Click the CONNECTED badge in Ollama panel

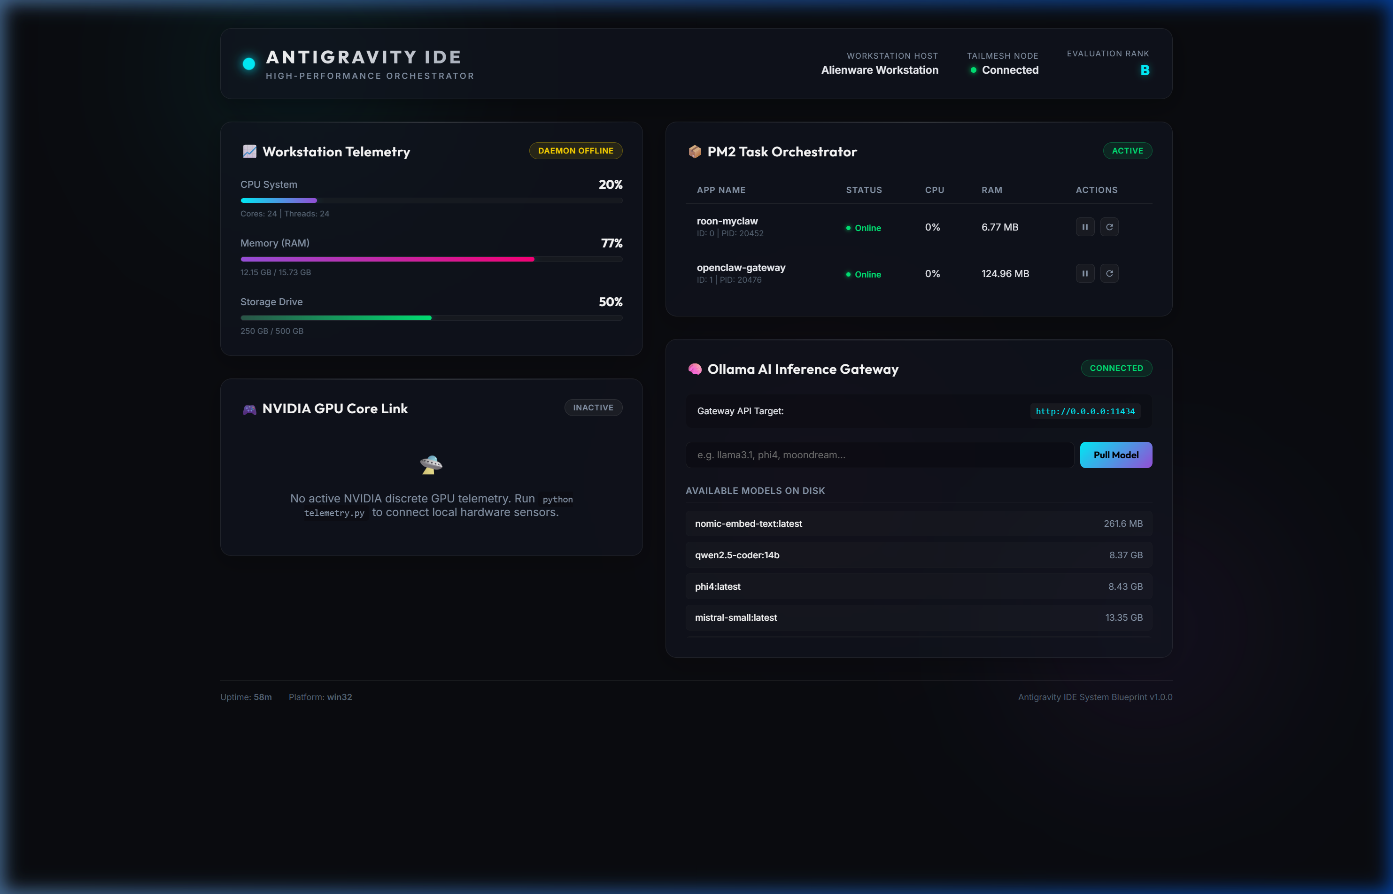point(1116,368)
